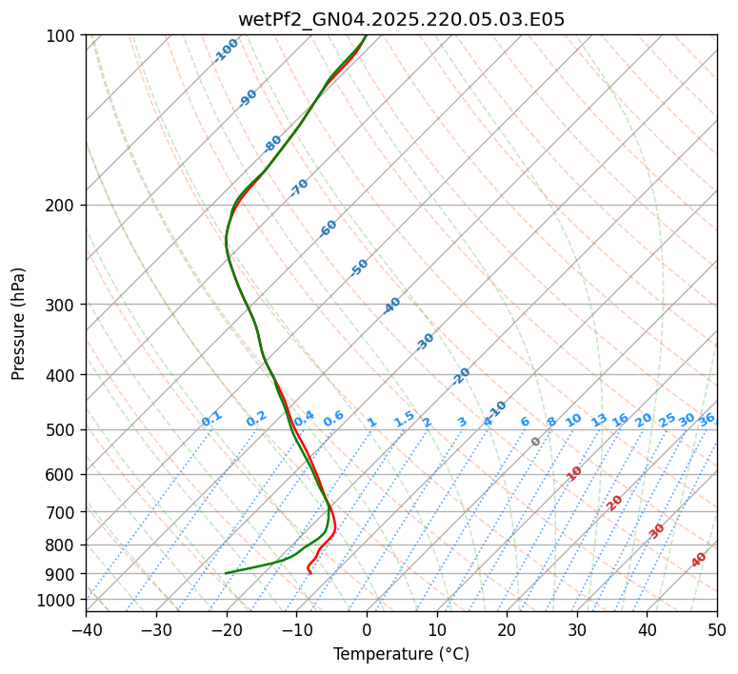Click the 1.5 mixing ratio label
738x674 pixels.
(x=404, y=419)
